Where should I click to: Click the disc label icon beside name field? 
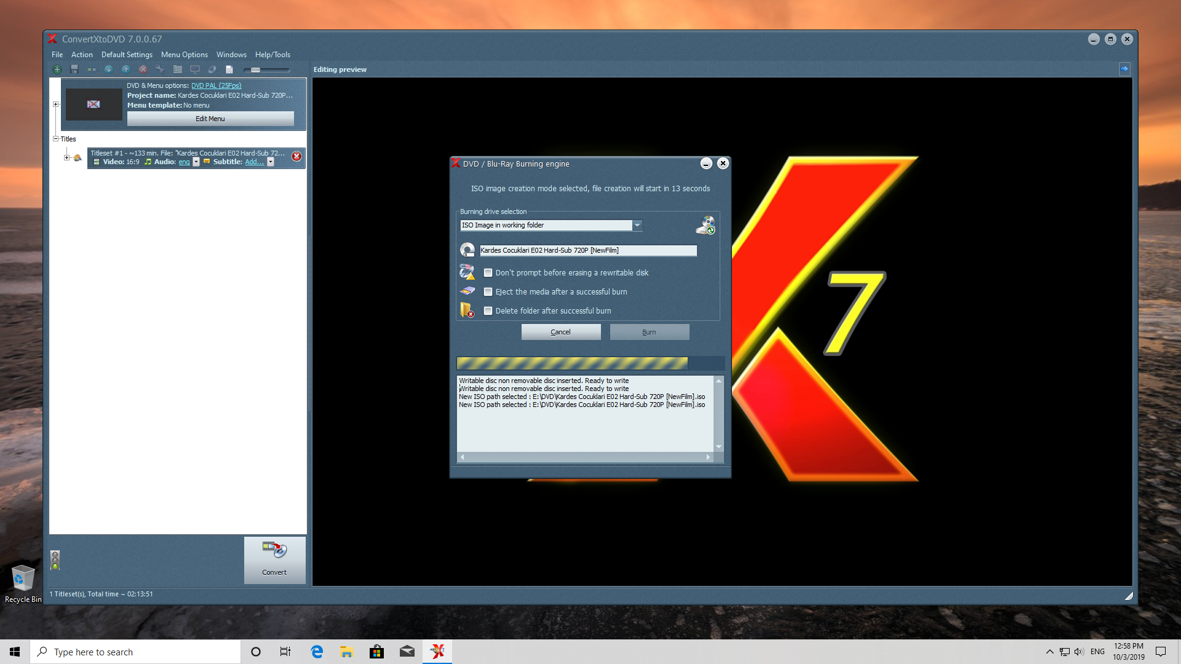(467, 250)
